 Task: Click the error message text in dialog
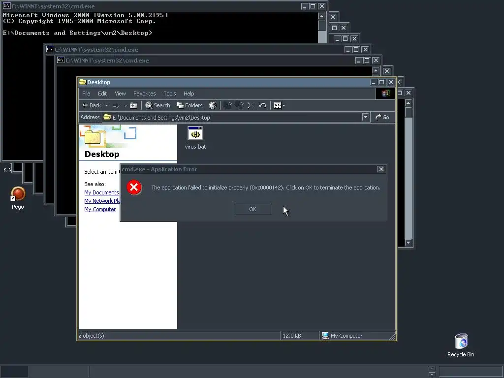click(265, 188)
